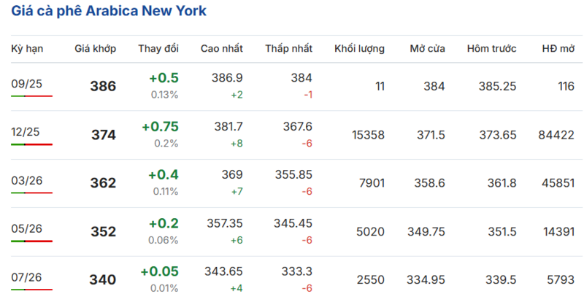The height and width of the screenshot is (302, 584).
Task: Open the 09/25 contract term
Action: tap(27, 83)
